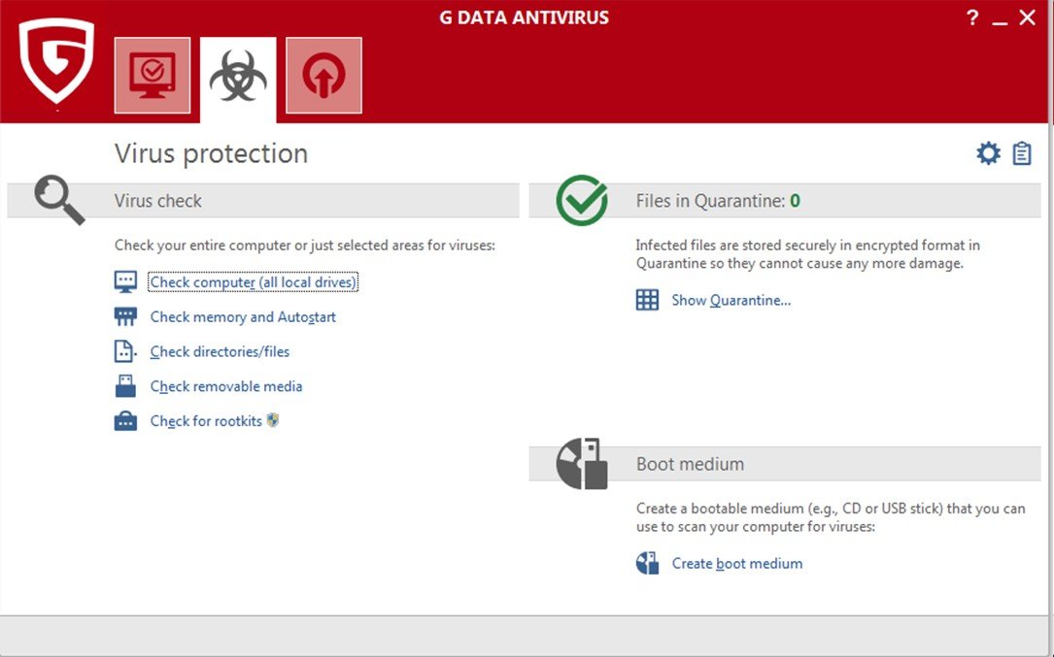Click the G DATA ANTIVIRUS title text
Image resolution: width=1054 pixels, height=657 pixels.
525,17
